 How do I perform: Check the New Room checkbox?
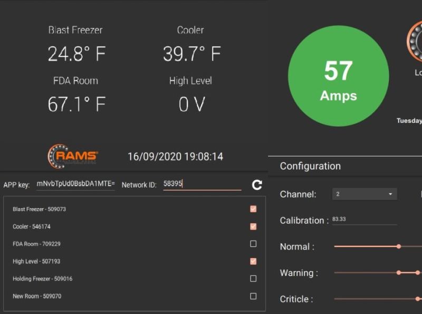tap(253, 296)
